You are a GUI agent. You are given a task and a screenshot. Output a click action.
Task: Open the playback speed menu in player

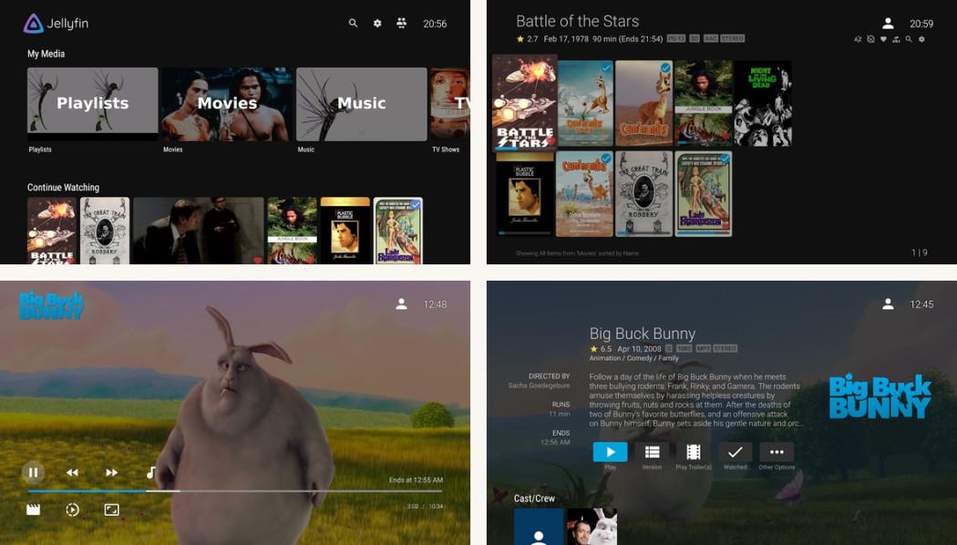tap(72, 509)
